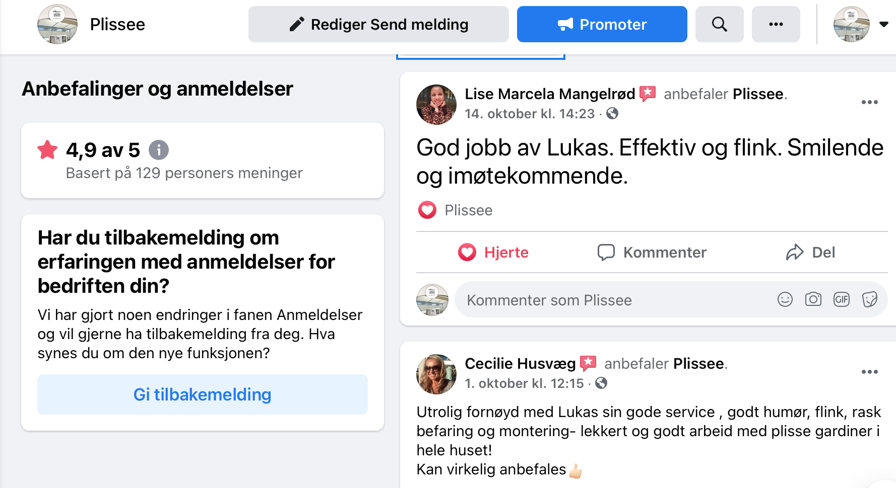Click the rating info icon

click(159, 150)
